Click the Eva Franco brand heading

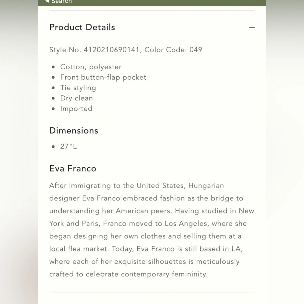coord(73,168)
